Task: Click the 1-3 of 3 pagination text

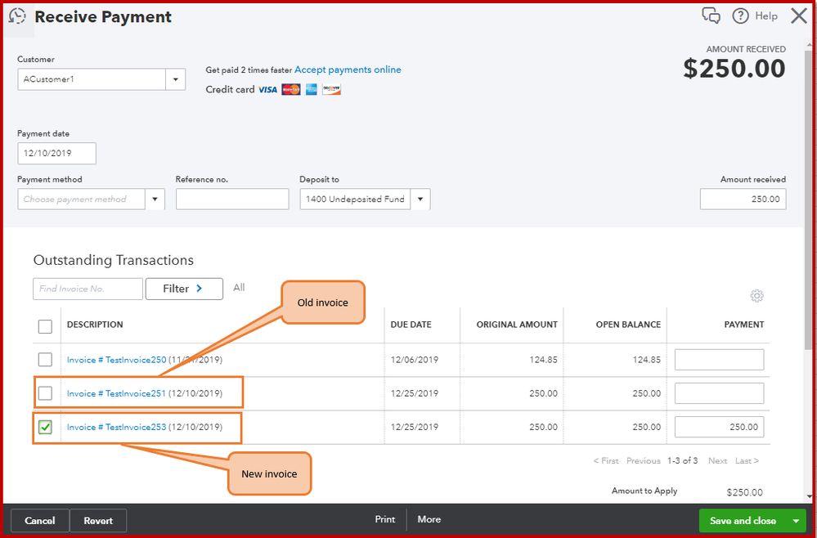Action: [683, 460]
